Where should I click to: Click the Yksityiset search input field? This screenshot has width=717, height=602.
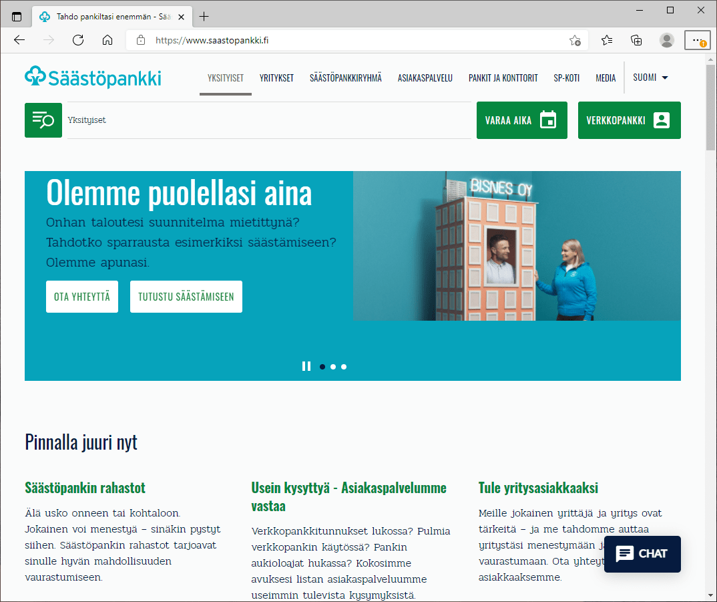pos(269,120)
